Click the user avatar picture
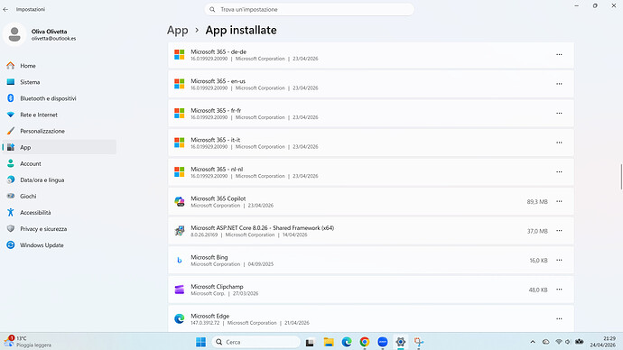The width and height of the screenshot is (623, 350). pyautogui.click(x=14, y=34)
